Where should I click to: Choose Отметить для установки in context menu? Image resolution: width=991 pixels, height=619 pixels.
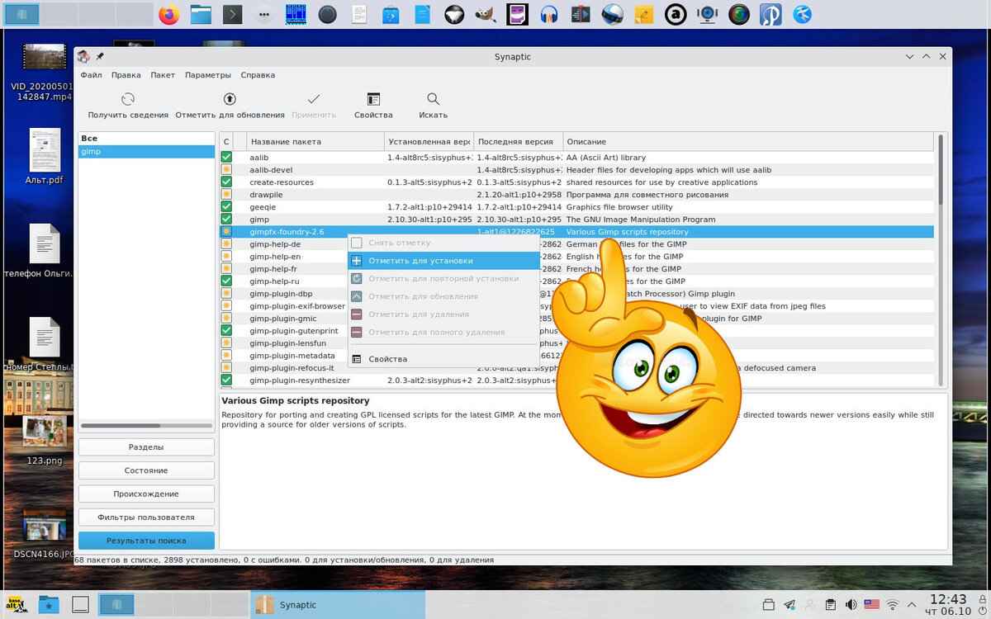click(x=443, y=260)
